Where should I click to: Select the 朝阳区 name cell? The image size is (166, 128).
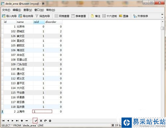(x=25, y=45)
